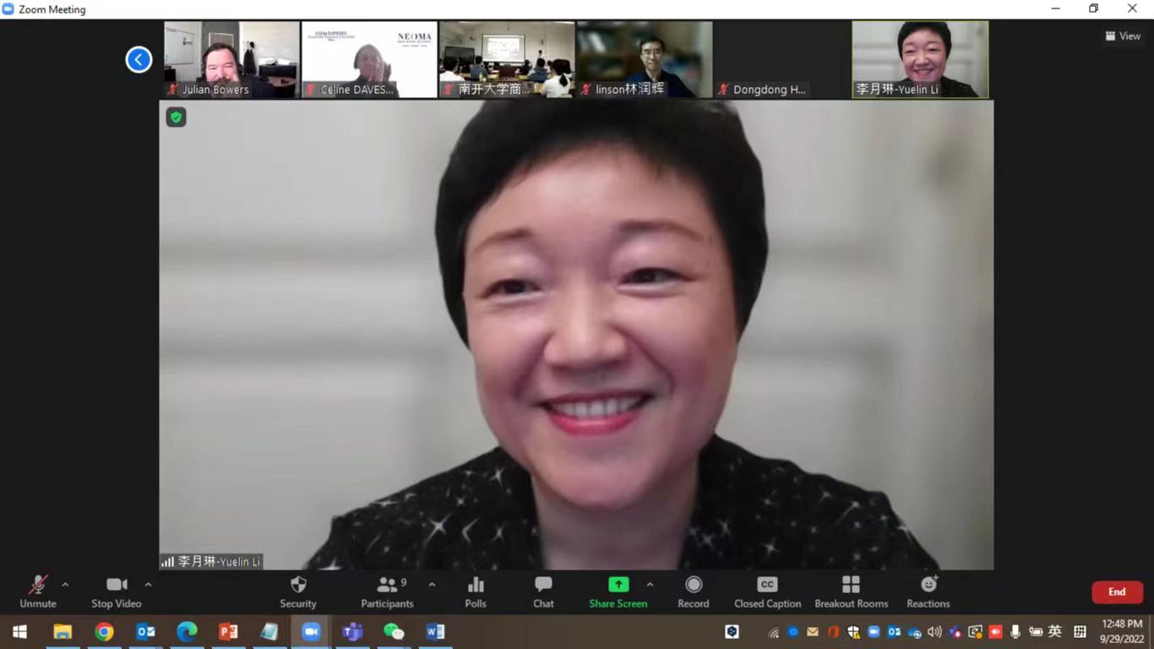Open the View layout menu
This screenshot has width=1154, height=649.
coord(1123,36)
